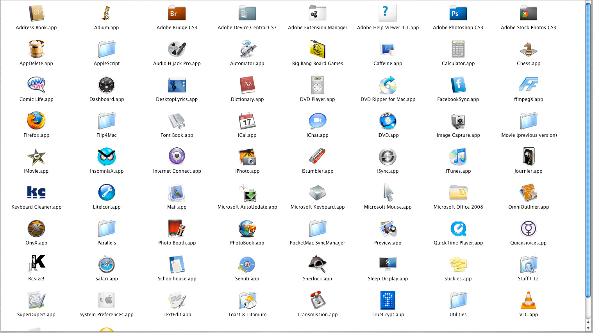
Task: Select the Utilities folder icon
Action: tap(458, 300)
